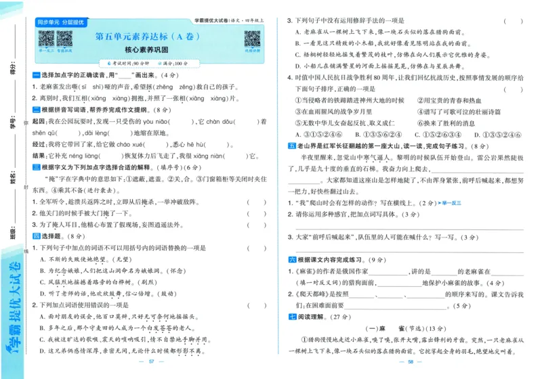Viewport: 542px width, 379px height.
Task: Click the blue section badge 一 before 选择加点字
Action: tap(37, 75)
